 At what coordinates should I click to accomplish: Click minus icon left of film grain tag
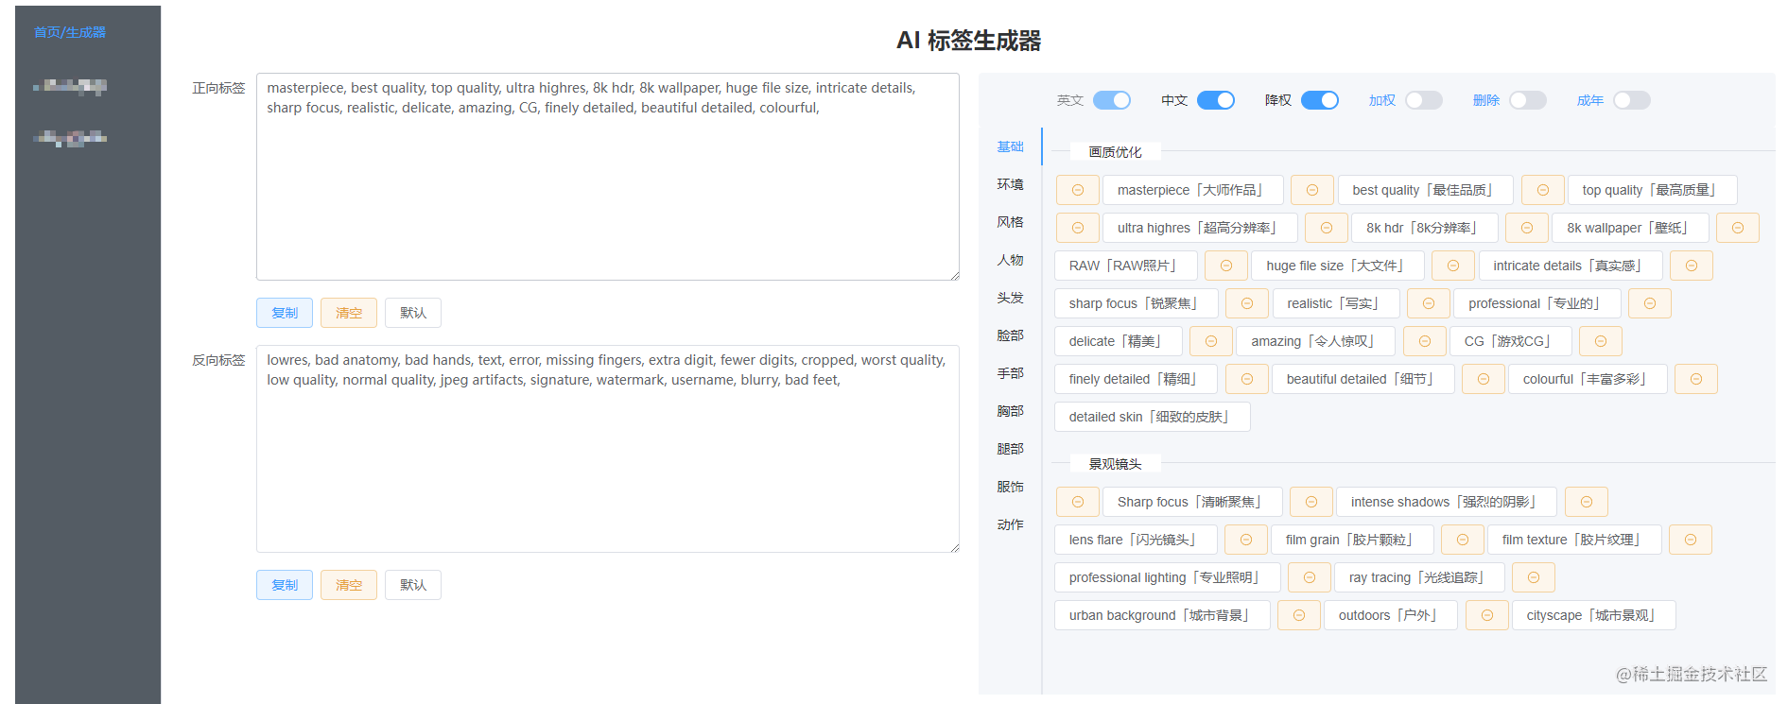[x=1246, y=540]
